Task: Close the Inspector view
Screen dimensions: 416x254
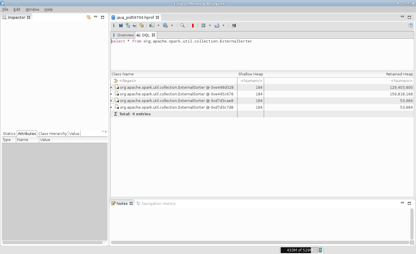Action: tap(29, 17)
